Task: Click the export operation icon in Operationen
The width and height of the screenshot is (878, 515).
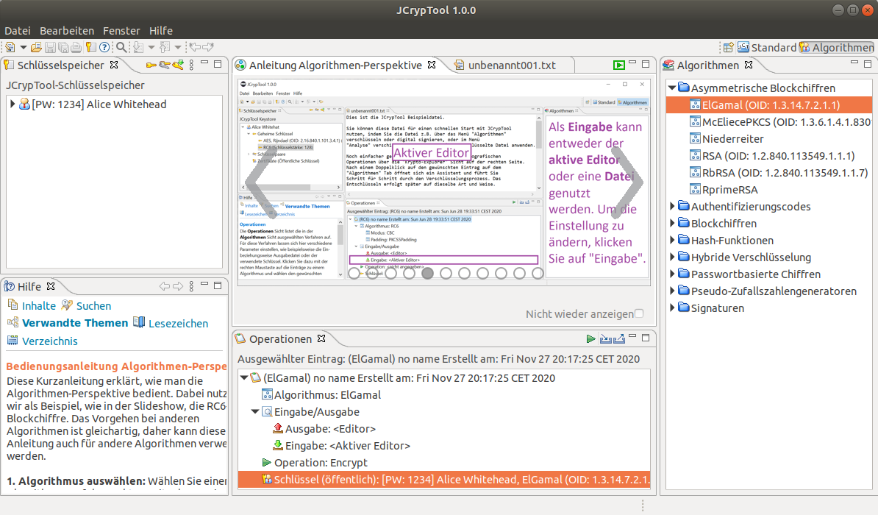Action: coord(618,338)
